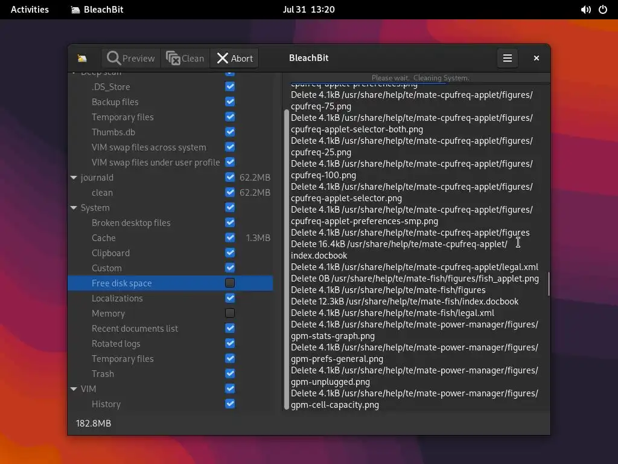Uncheck the Cache checkbox
The height and width of the screenshot is (464, 618).
tap(230, 237)
